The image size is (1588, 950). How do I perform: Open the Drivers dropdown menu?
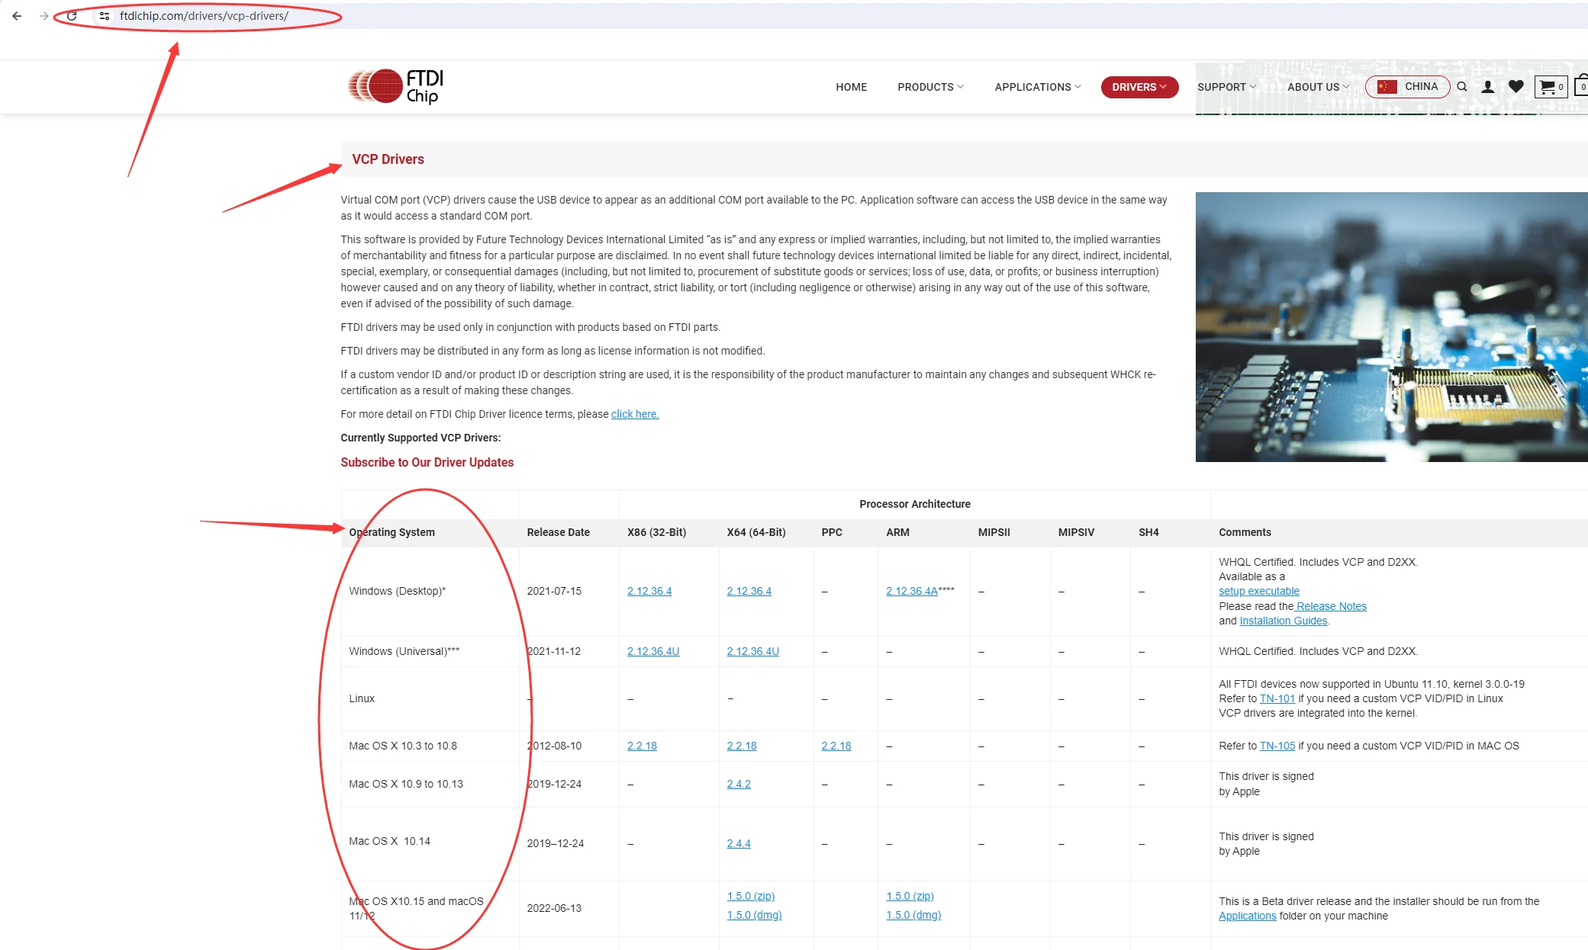click(x=1139, y=87)
